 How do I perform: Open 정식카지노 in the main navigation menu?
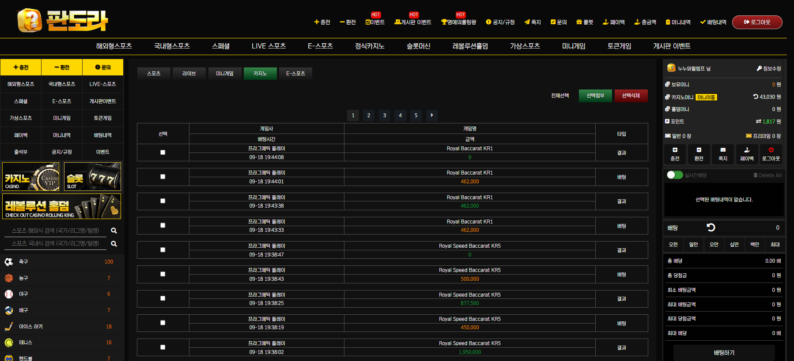click(x=369, y=46)
